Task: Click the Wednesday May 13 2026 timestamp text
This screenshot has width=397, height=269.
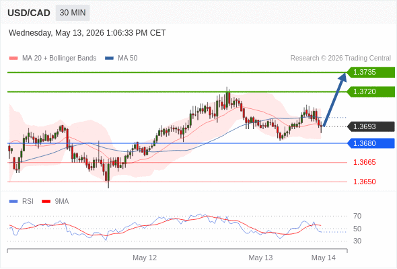Action: (x=87, y=33)
